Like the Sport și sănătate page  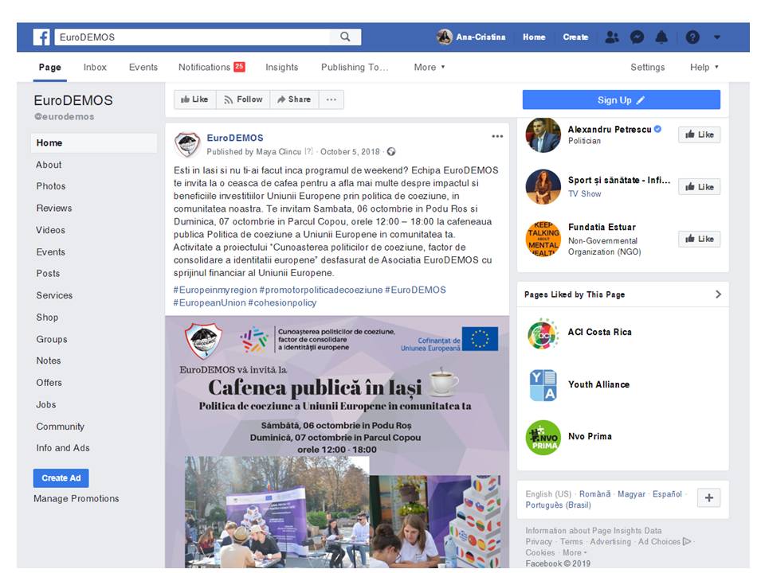click(699, 186)
